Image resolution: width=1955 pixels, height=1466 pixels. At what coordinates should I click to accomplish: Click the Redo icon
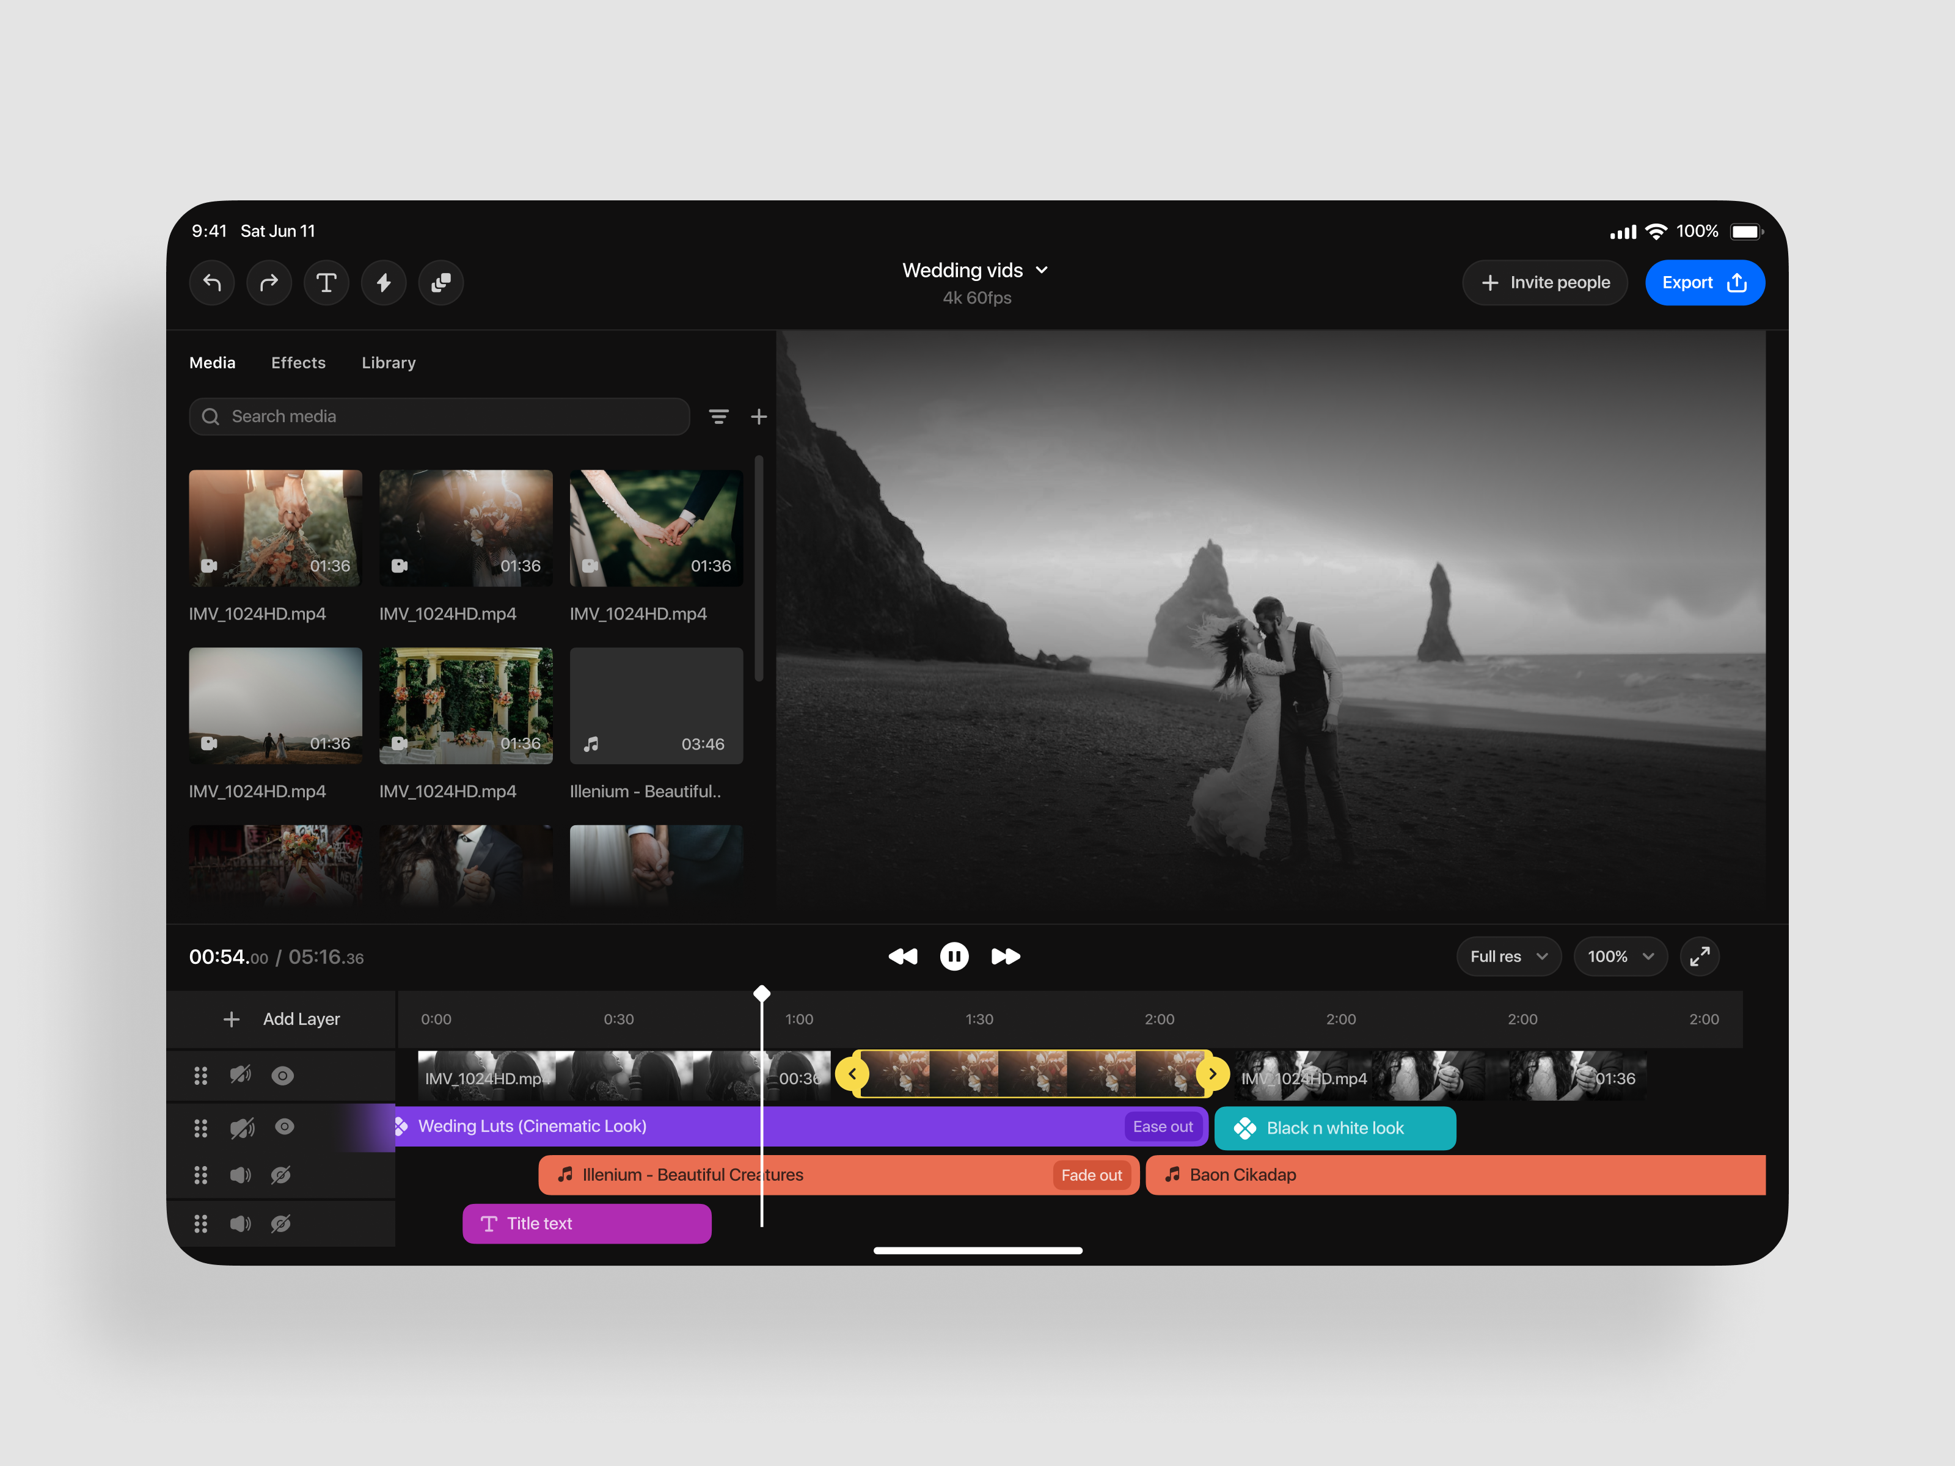click(x=269, y=283)
